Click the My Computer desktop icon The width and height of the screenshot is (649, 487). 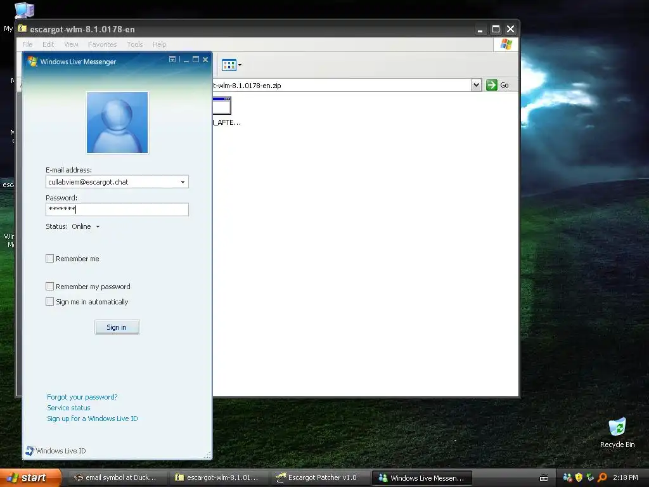click(23, 10)
